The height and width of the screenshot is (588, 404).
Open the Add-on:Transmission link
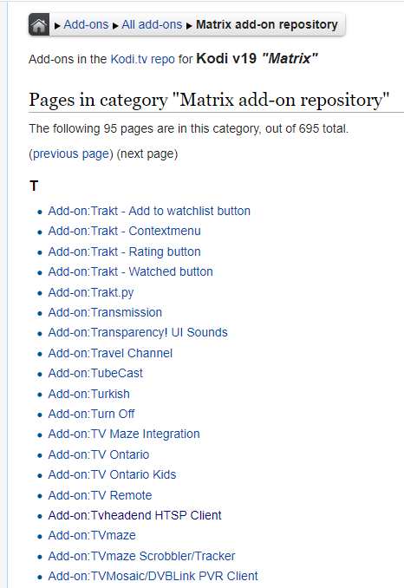105,313
